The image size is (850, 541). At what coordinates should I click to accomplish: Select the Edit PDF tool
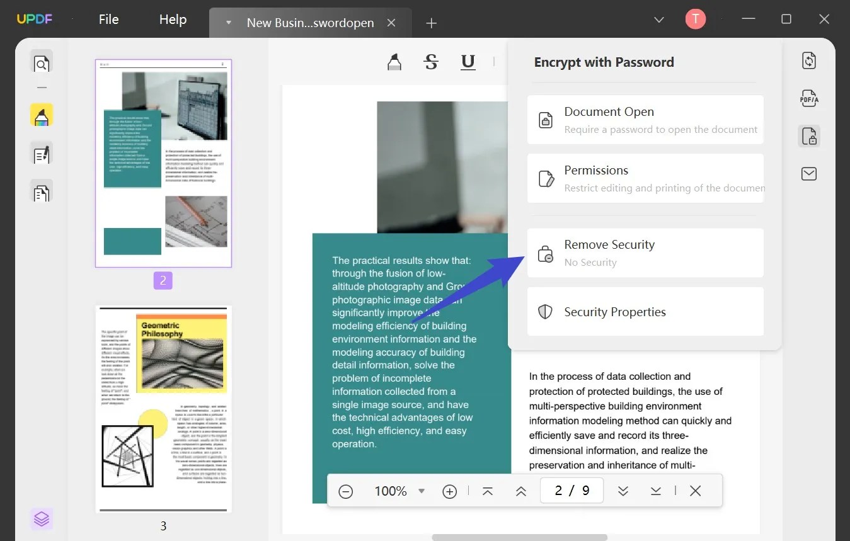[x=41, y=153]
